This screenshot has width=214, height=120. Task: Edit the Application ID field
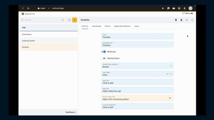[137, 44]
